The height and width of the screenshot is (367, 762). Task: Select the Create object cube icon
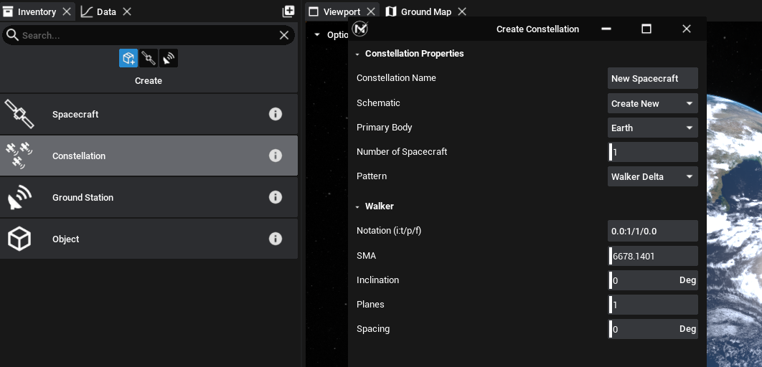128,58
